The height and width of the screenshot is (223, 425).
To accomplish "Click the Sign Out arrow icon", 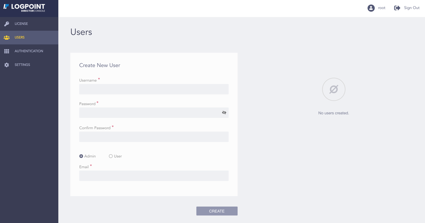I will (397, 8).
